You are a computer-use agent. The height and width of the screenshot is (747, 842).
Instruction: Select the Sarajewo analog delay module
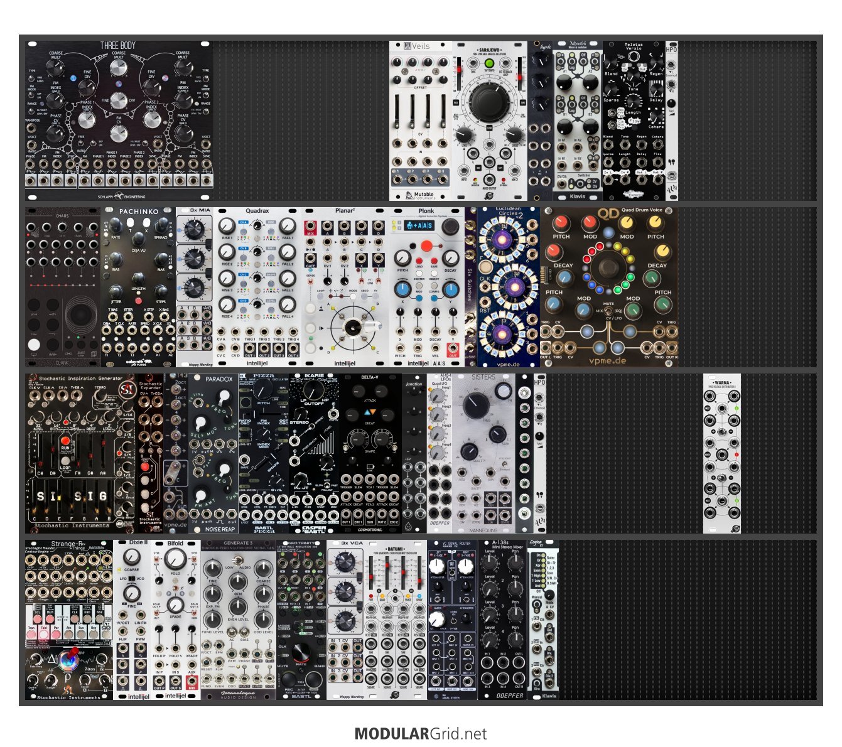pos(490,121)
